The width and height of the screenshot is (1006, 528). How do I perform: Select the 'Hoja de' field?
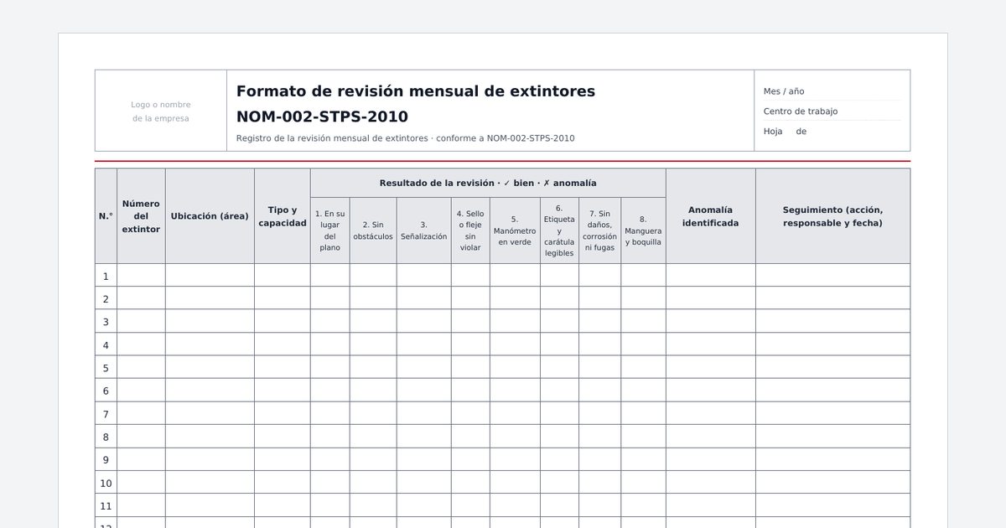pyautogui.click(x=832, y=132)
